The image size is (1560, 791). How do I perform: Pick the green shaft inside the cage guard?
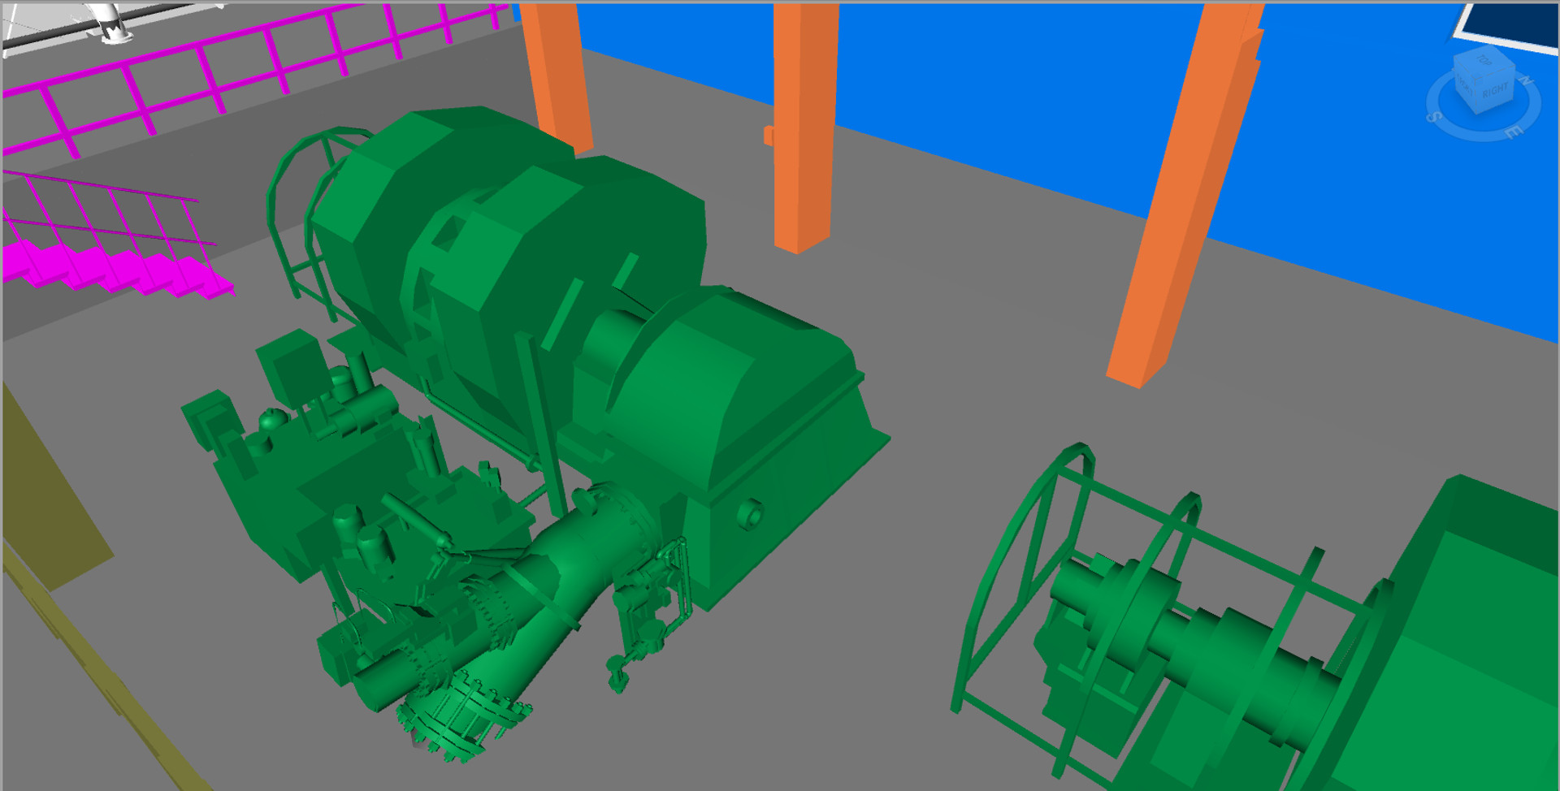pyautogui.click(x=1202, y=642)
